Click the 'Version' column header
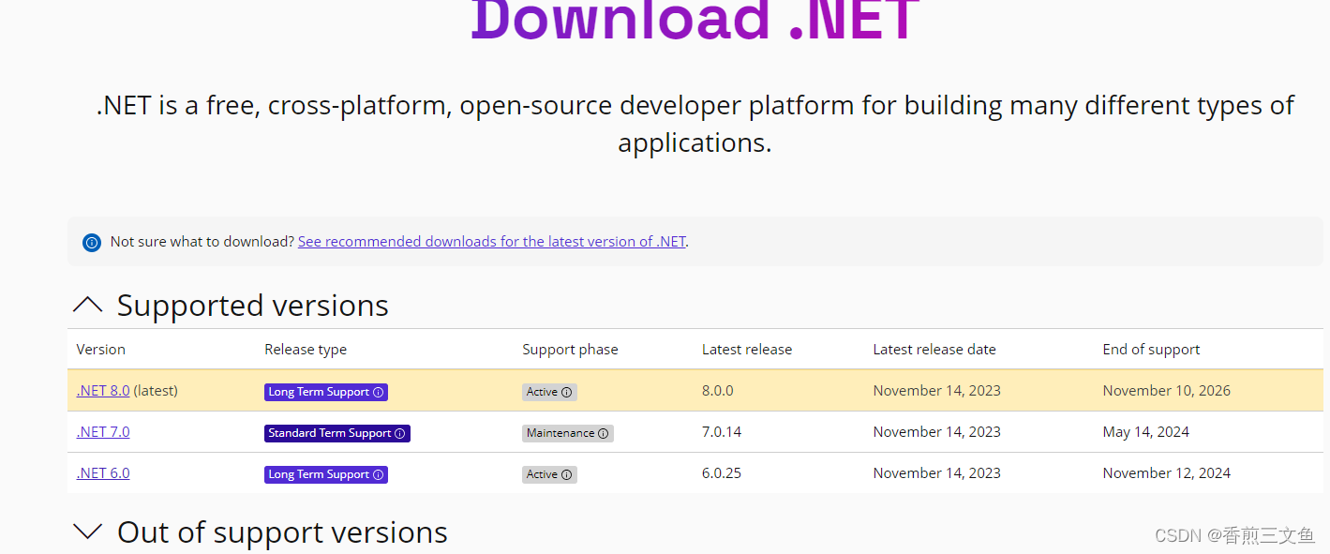1330x554 pixels. coord(101,349)
